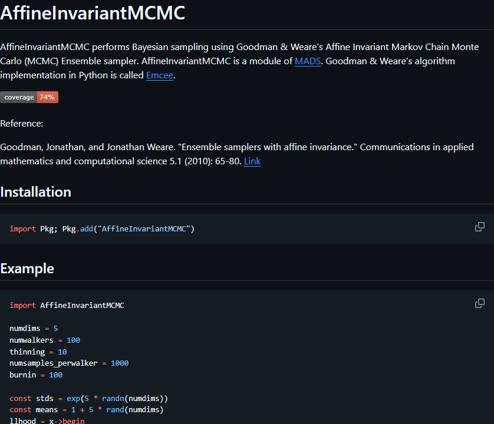Click the coverage 74% badge
The width and height of the screenshot is (494, 424).
click(x=29, y=97)
